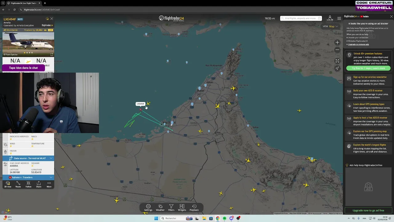
Task: Open Unlock 60+ premium features link
Action: coord(368,54)
